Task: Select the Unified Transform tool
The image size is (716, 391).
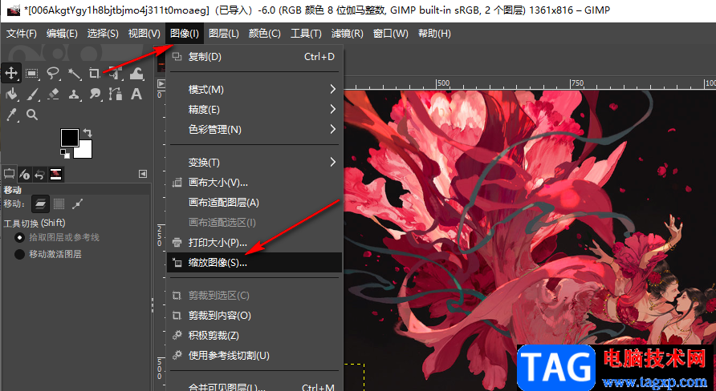Action: (x=116, y=73)
